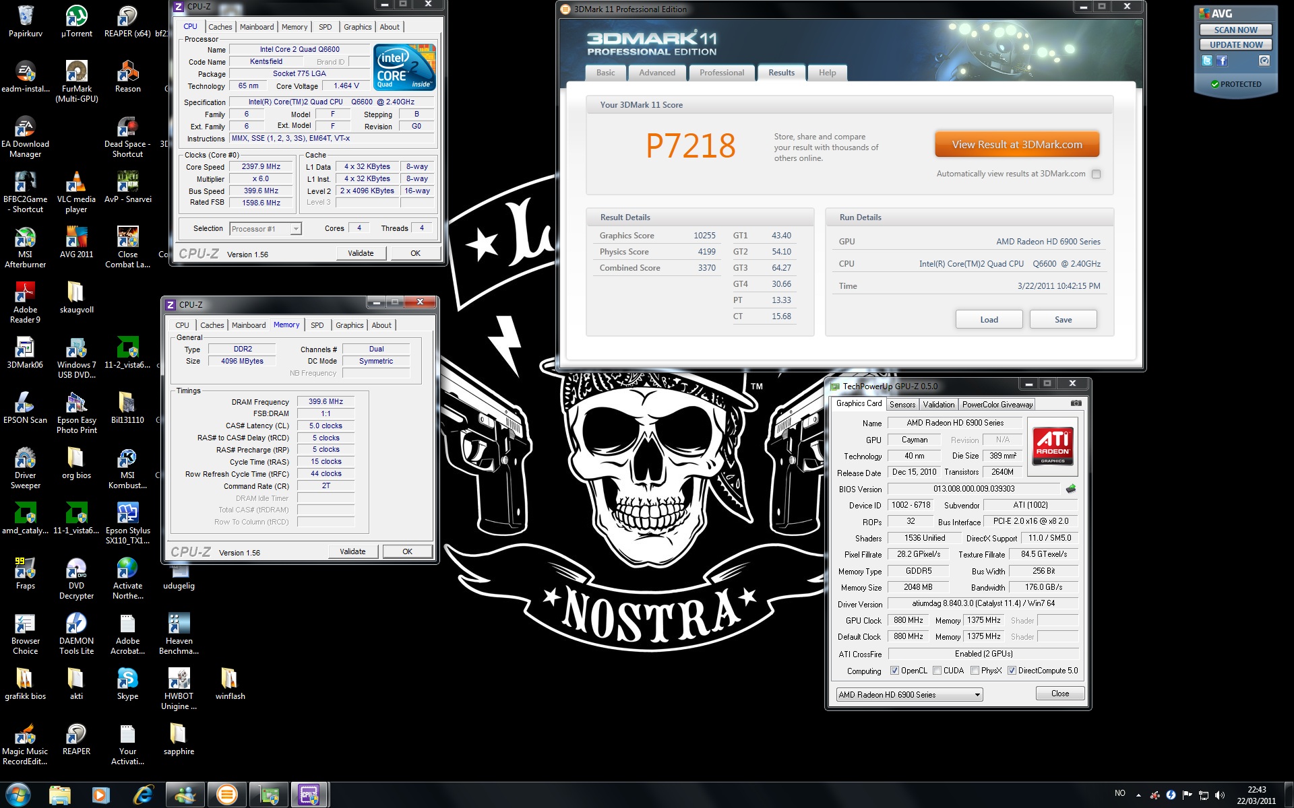Open the Fraps desktop shortcut

pyautogui.click(x=25, y=573)
